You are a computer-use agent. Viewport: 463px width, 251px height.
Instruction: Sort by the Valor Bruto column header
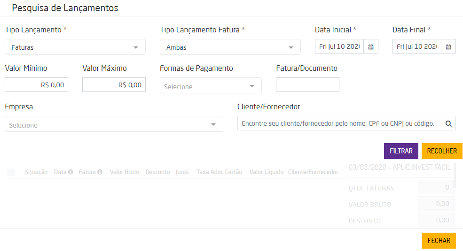tap(125, 172)
